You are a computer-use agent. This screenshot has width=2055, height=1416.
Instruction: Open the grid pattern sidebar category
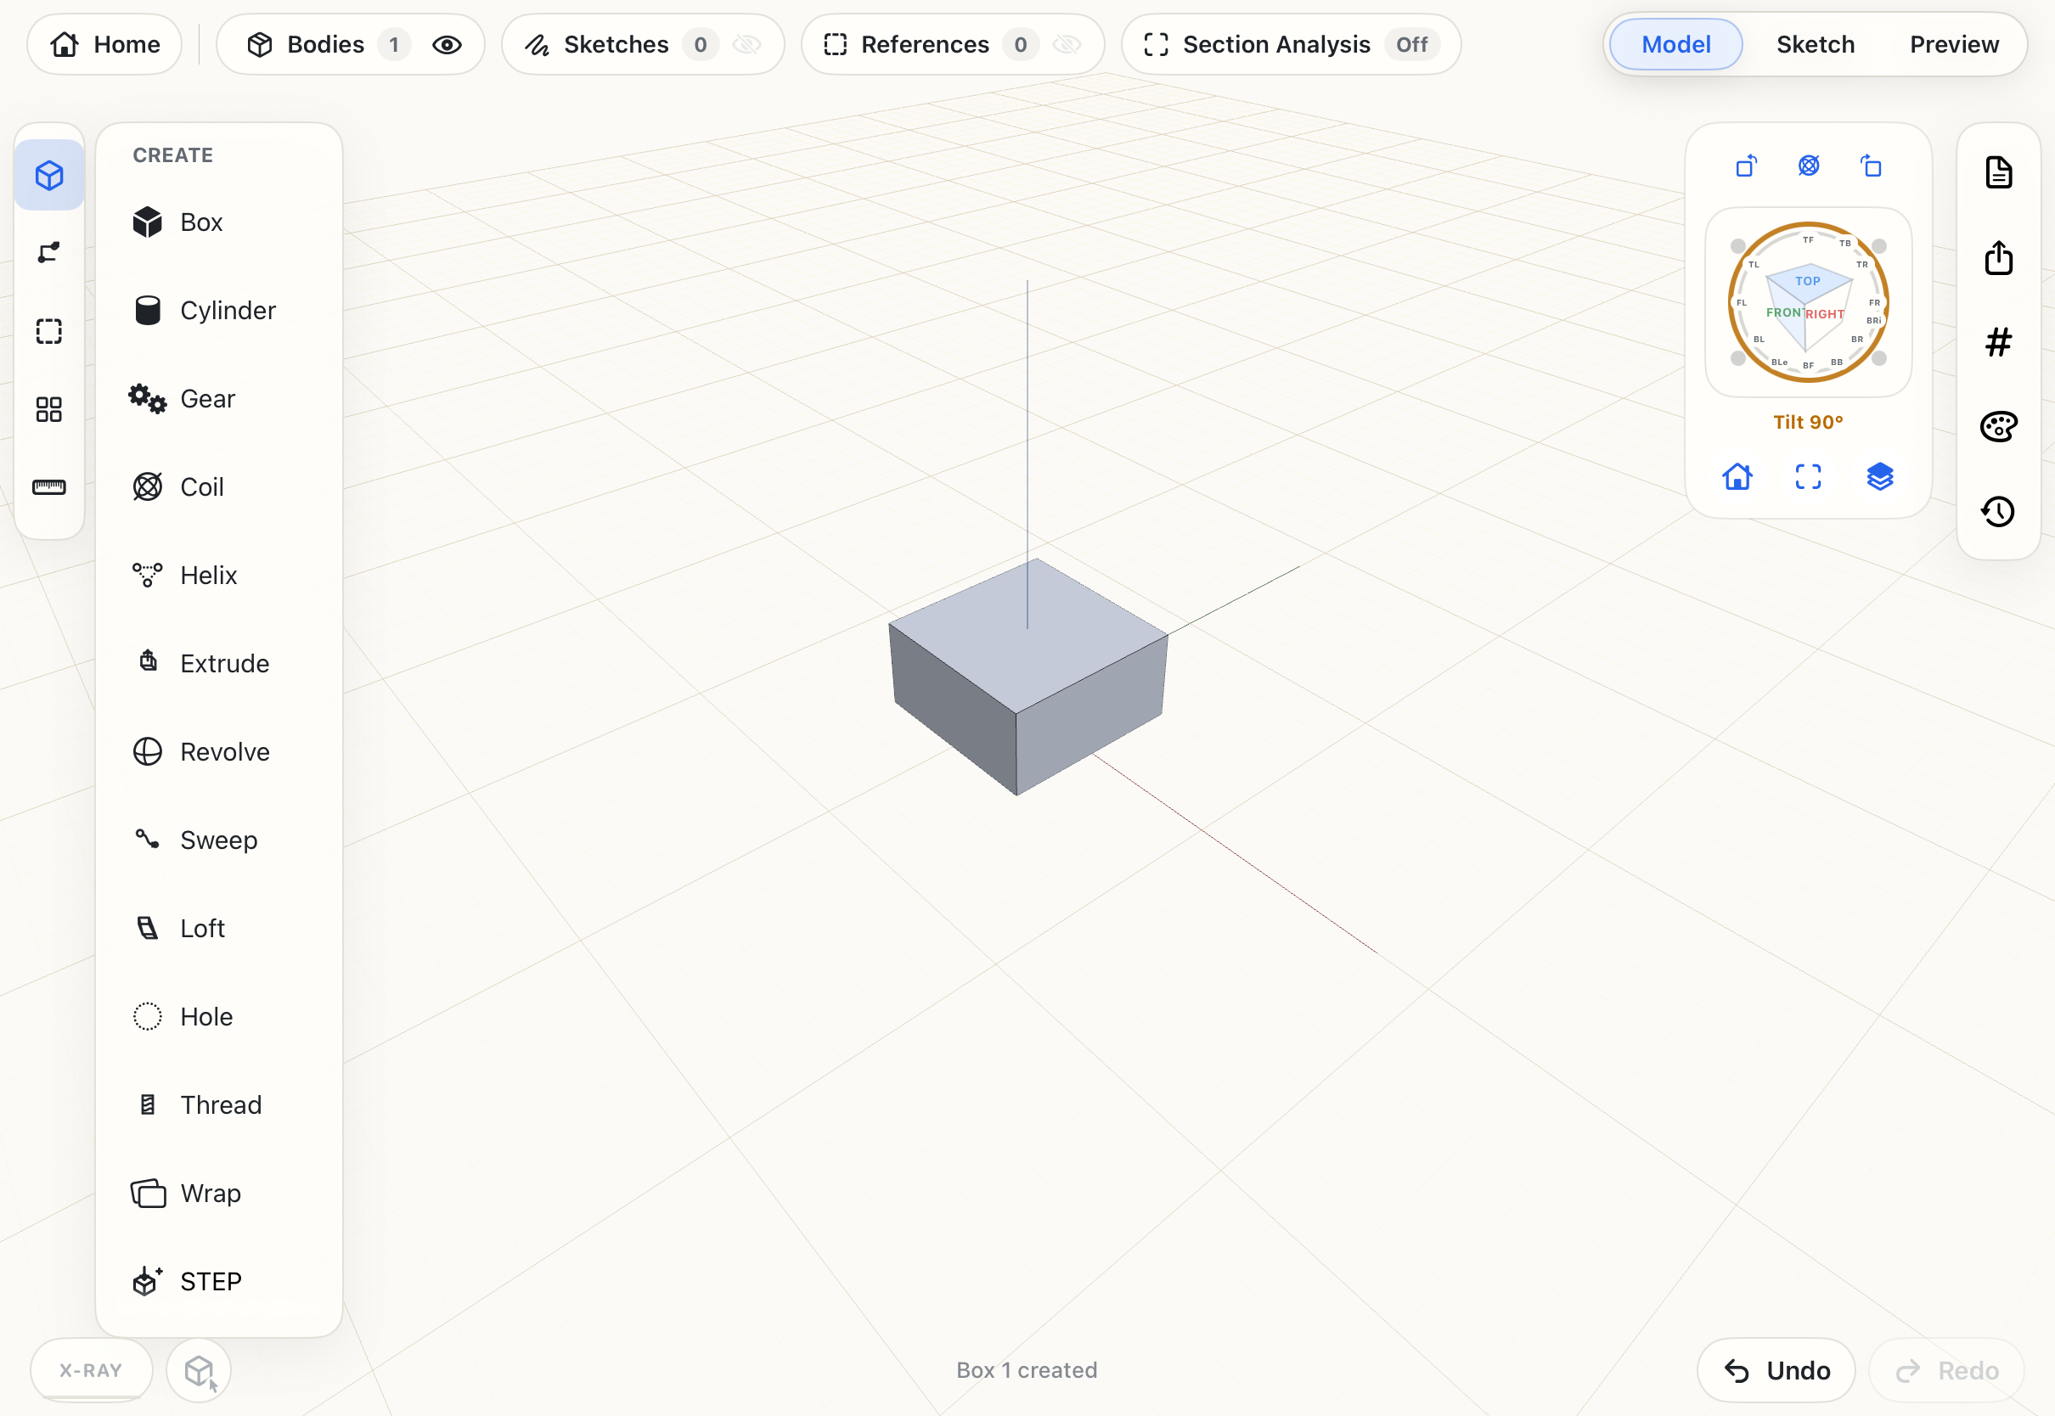(x=50, y=409)
